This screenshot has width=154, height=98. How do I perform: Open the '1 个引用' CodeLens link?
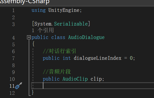[x=43, y=30]
